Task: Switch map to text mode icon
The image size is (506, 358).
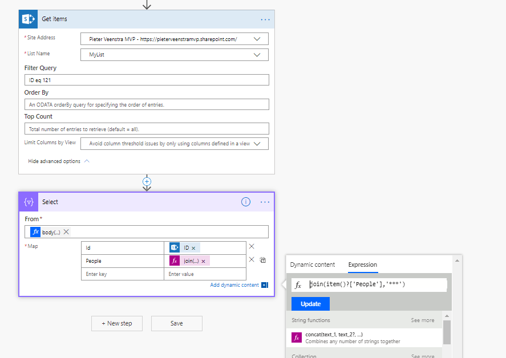Action: pyautogui.click(x=263, y=260)
